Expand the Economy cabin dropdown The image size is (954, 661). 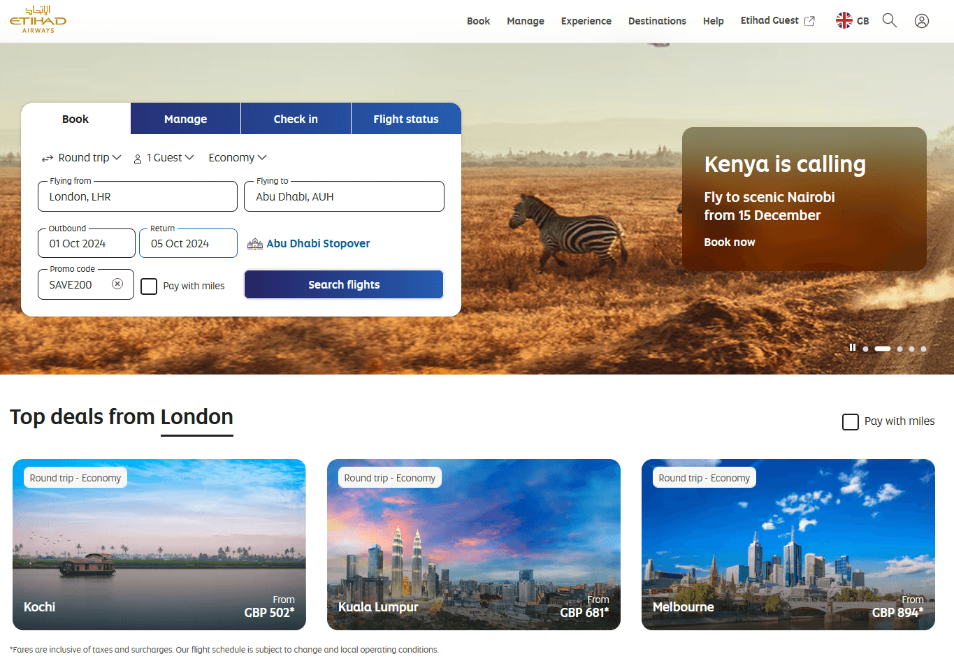(x=238, y=158)
